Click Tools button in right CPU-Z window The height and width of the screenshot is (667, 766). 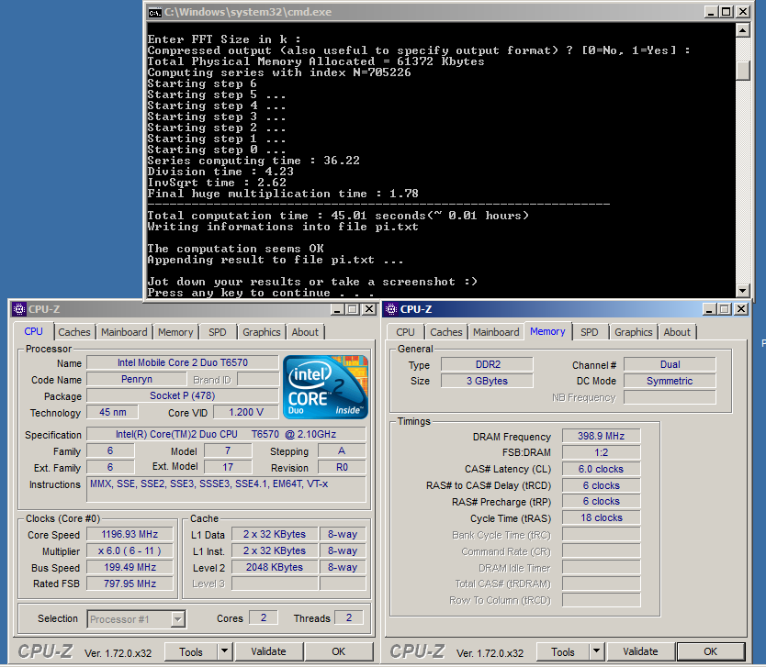pyautogui.click(x=563, y=652)
